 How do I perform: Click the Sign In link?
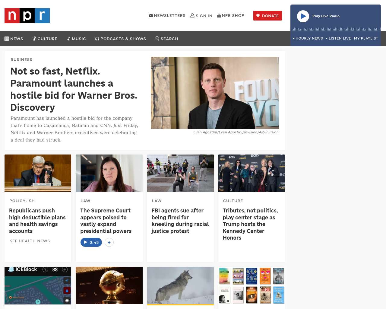click(201, 16)
